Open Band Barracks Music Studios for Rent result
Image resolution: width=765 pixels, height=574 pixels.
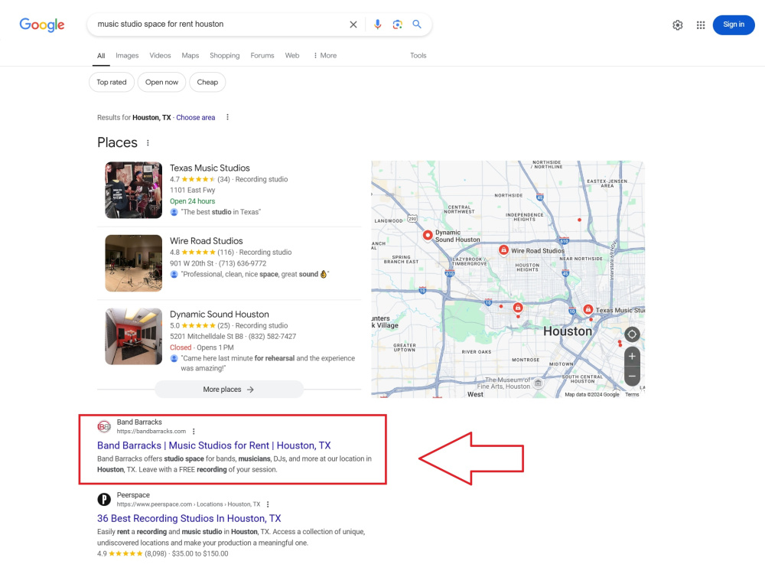pos(213,445)
